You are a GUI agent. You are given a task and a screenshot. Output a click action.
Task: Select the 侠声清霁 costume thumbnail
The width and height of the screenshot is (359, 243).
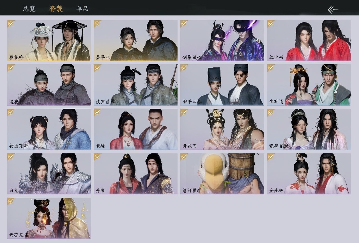[135, 85]
